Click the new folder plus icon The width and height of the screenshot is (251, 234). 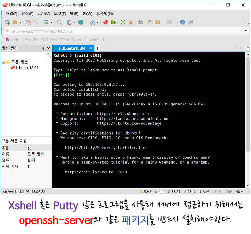point(158,22)
